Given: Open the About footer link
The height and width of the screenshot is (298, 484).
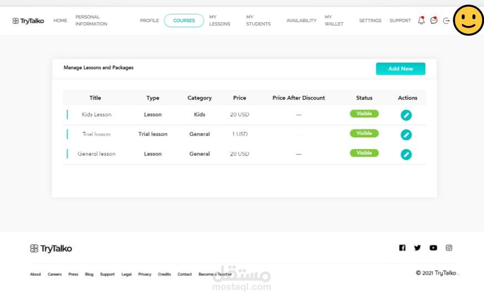Looking at the screenshot, I should [36, 274].
